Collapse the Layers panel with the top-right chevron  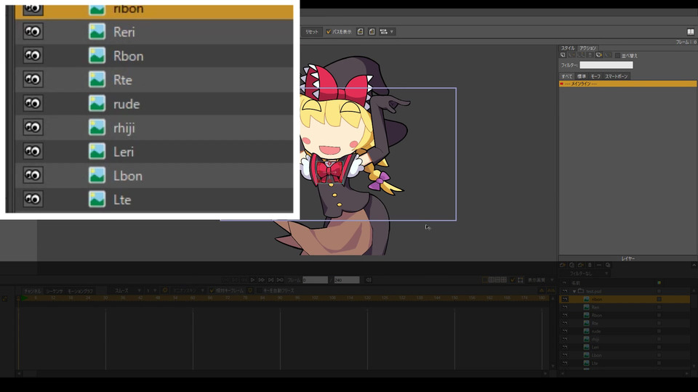pos(694,266)
